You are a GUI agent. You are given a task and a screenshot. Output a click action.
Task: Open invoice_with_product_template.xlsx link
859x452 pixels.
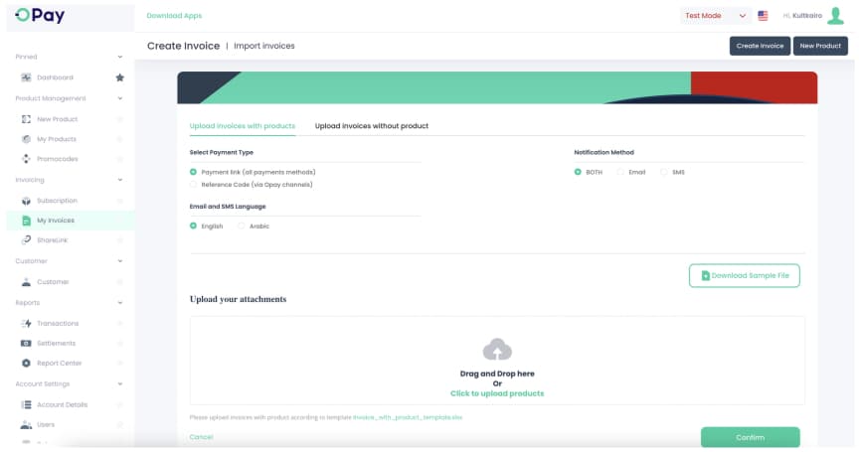[408, 417]
